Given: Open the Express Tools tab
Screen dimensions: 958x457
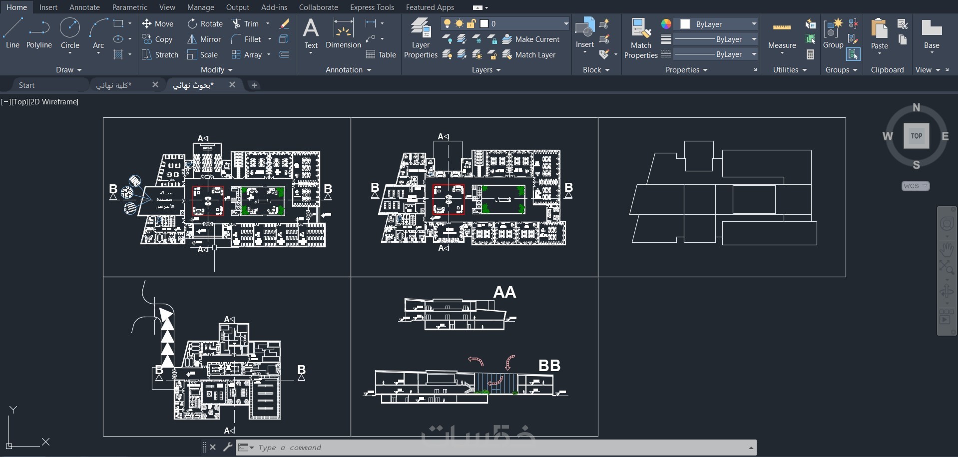Looking at the screenshot, I should 372,7.
